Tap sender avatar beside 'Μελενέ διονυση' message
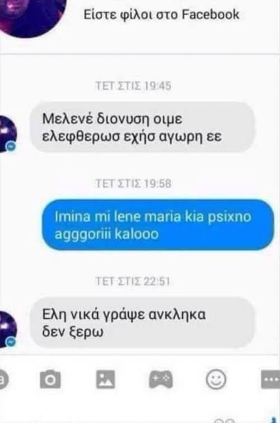The image size is (280, 423). pyautogui.click(x=8, y=134)
